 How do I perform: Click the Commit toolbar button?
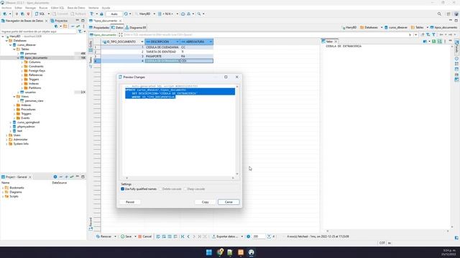(60, 14)
